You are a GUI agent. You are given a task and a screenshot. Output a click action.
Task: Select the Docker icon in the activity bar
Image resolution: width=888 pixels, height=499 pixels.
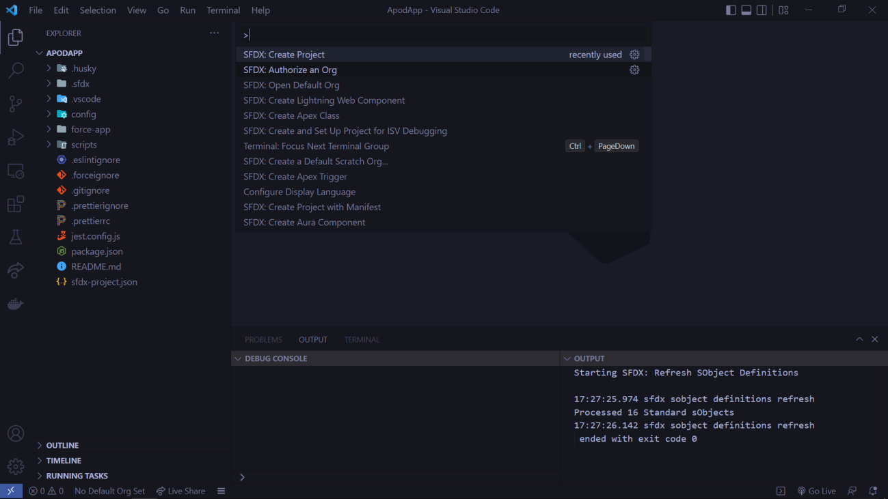[15, 303]
